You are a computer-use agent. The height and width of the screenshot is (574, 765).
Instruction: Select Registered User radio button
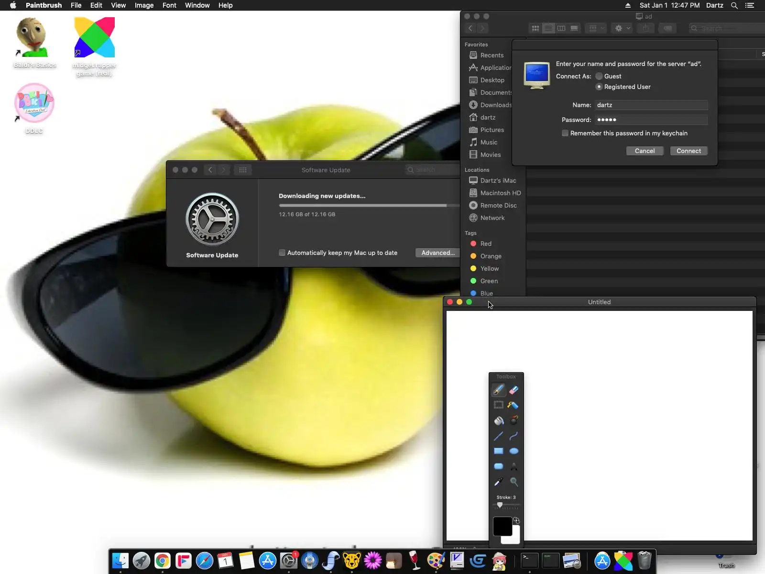tap(599, 87)
